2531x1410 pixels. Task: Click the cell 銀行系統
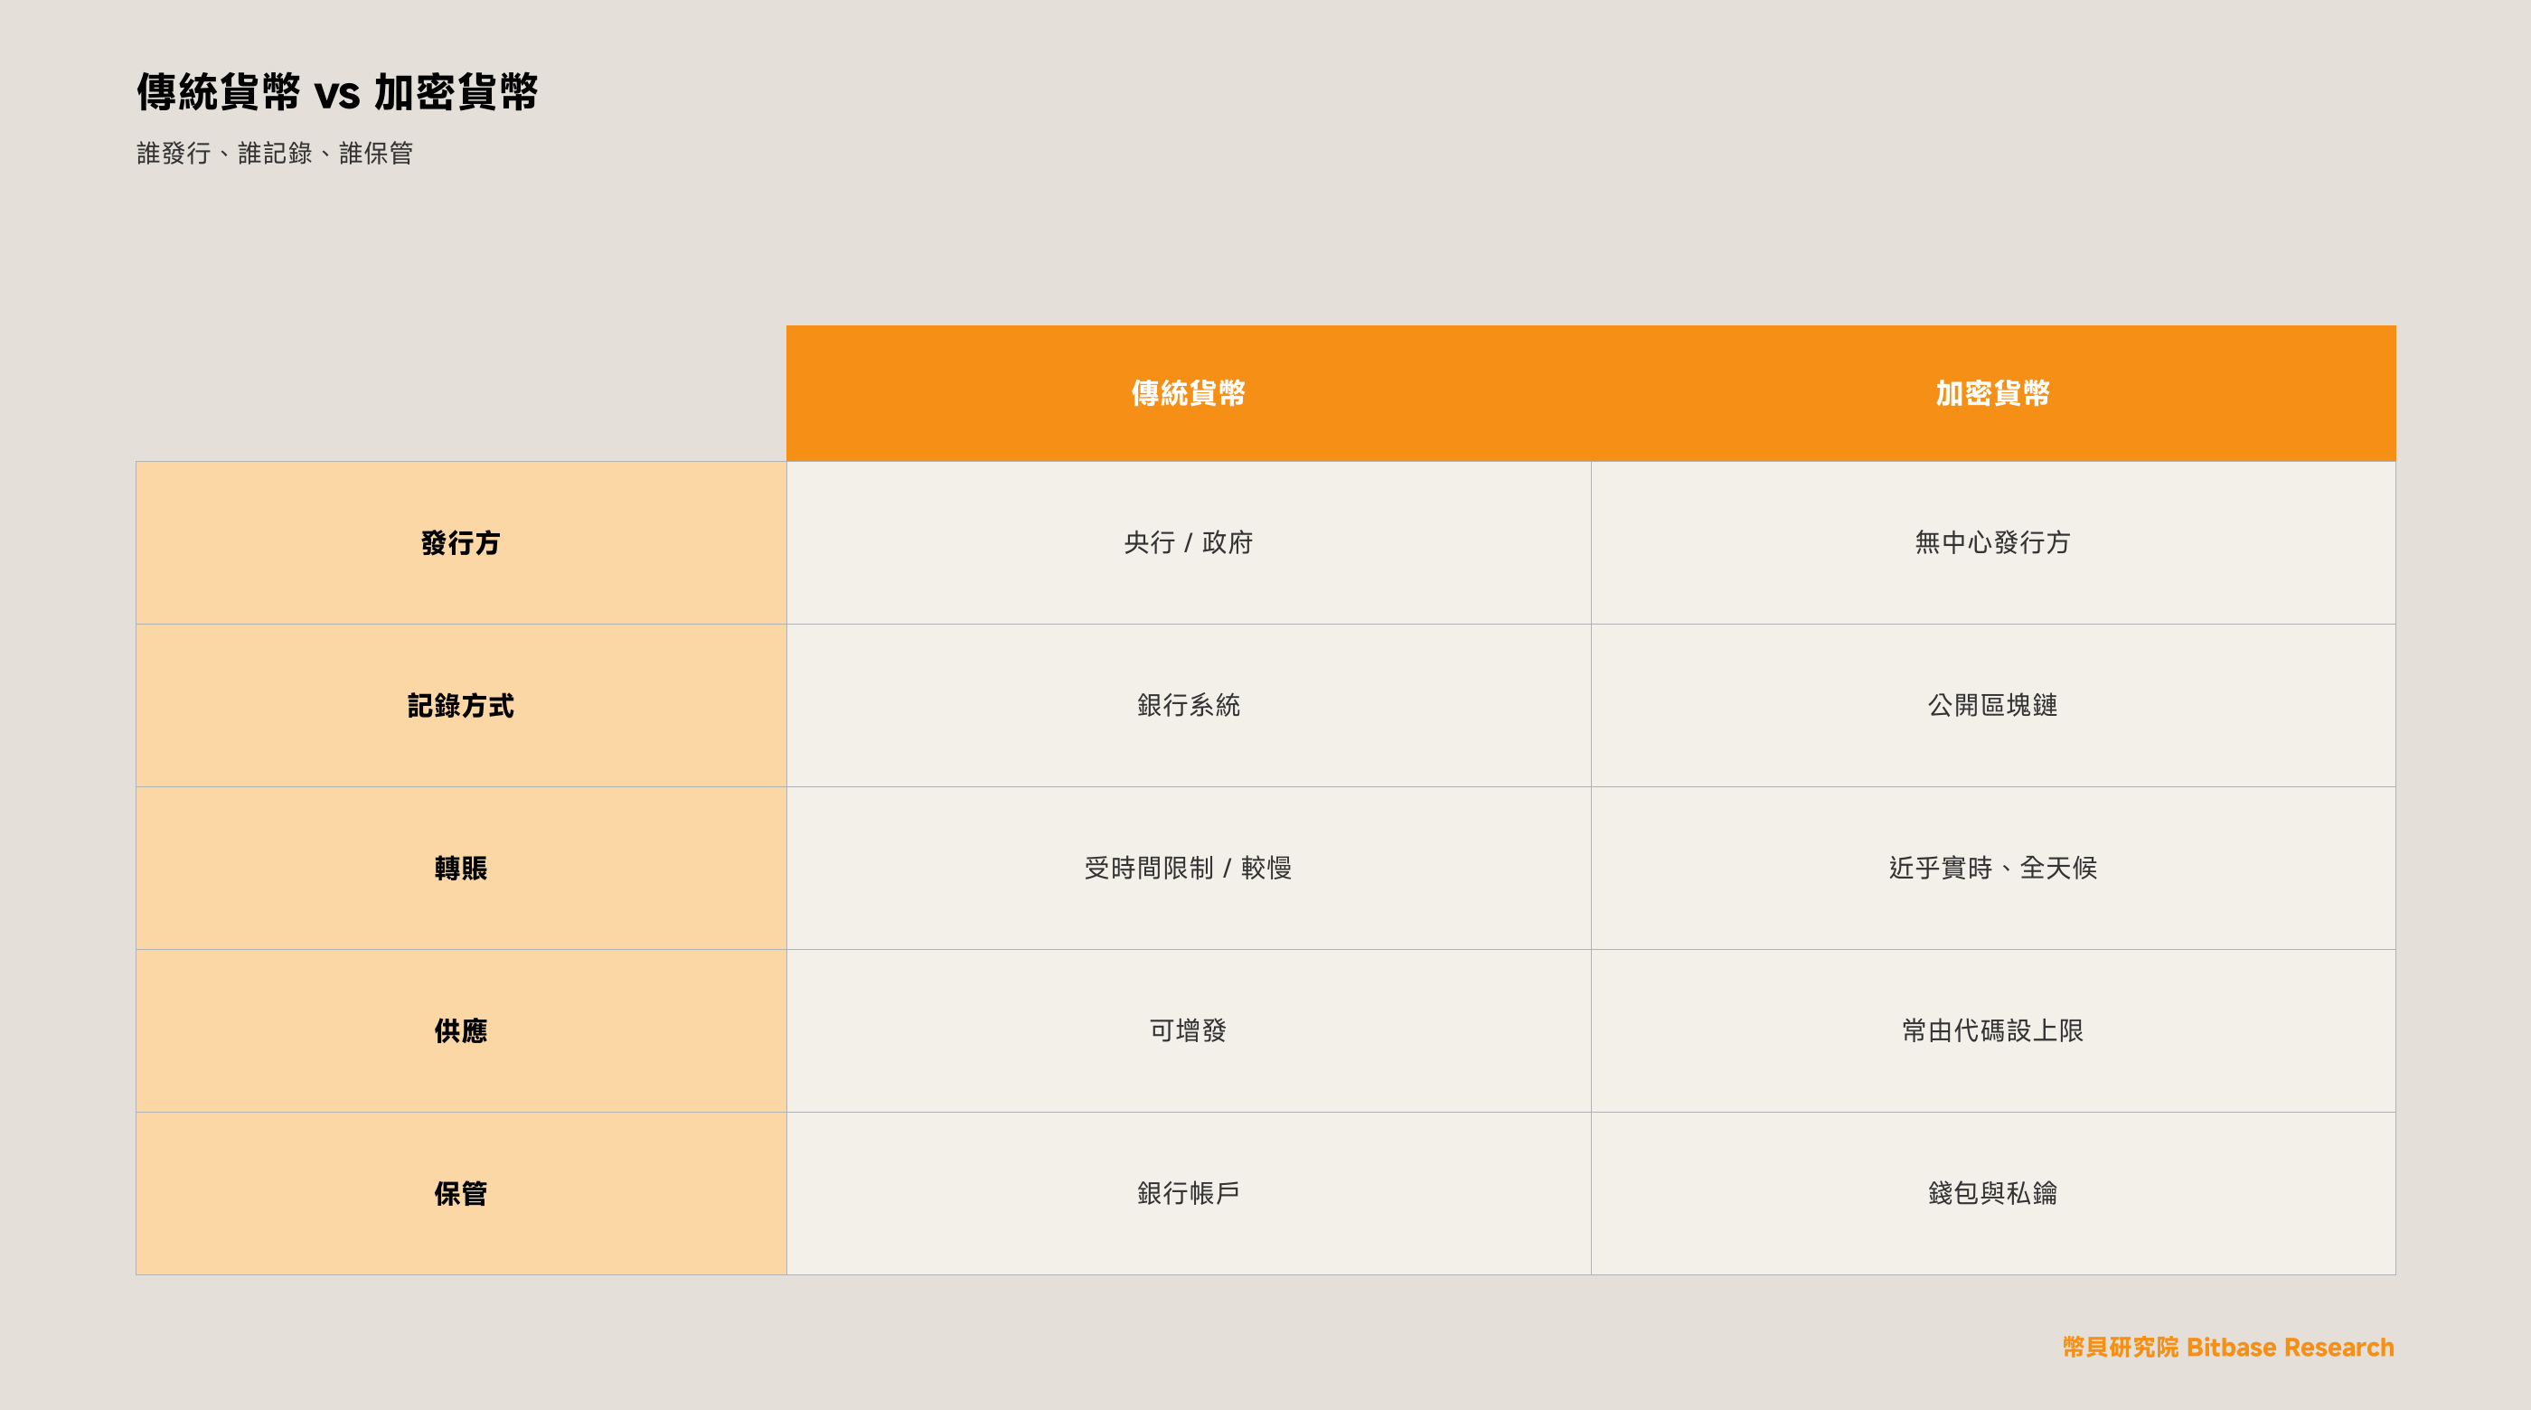coord(1188,706)
